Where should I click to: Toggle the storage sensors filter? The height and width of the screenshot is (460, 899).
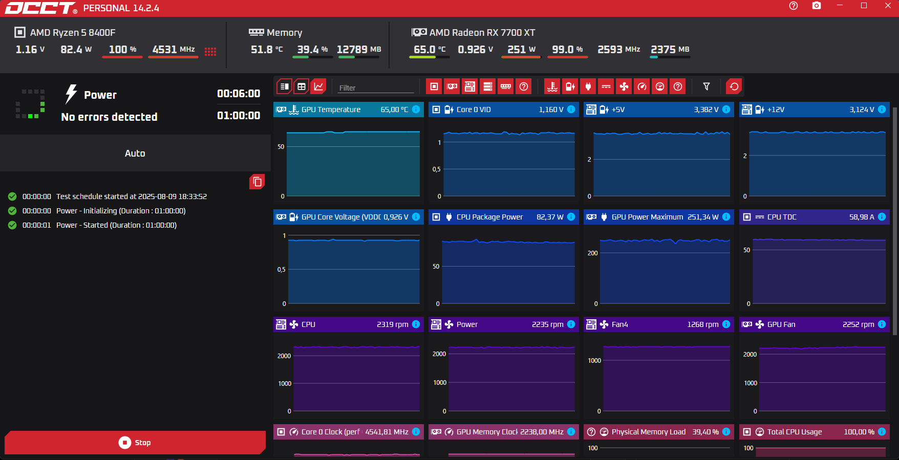tap(487, 86)
